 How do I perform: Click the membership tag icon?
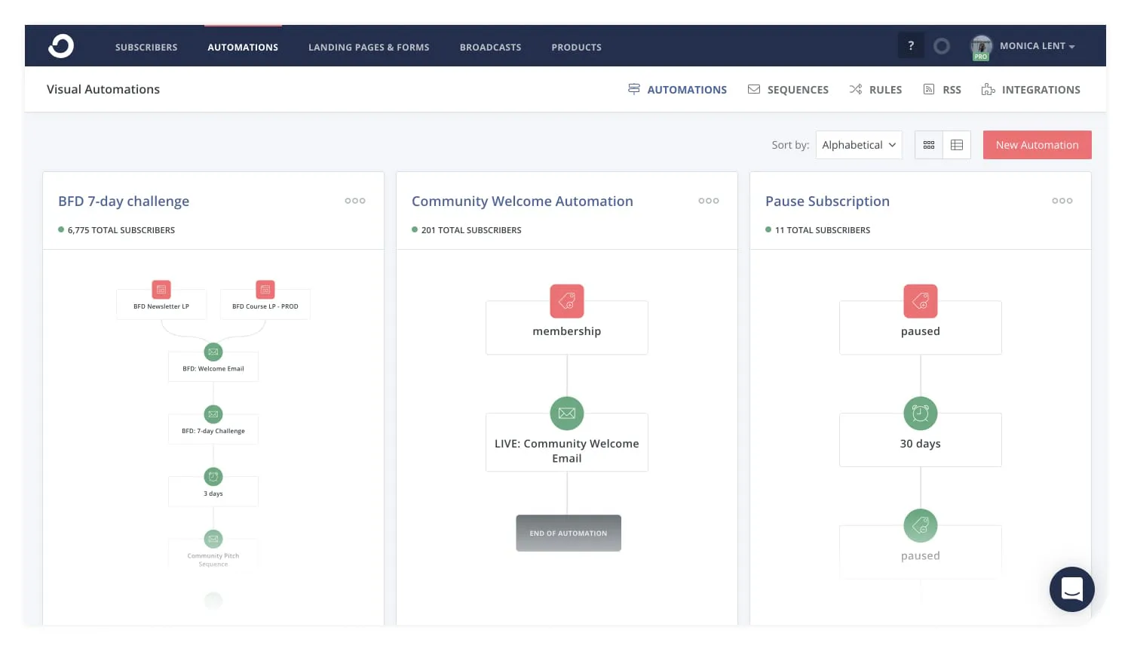(566, 301)
